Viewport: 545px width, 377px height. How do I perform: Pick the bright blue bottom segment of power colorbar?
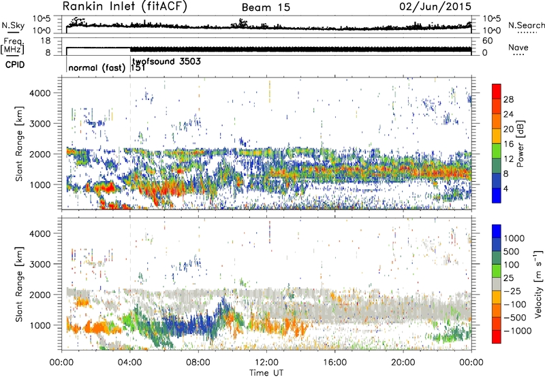coord(497,195)
